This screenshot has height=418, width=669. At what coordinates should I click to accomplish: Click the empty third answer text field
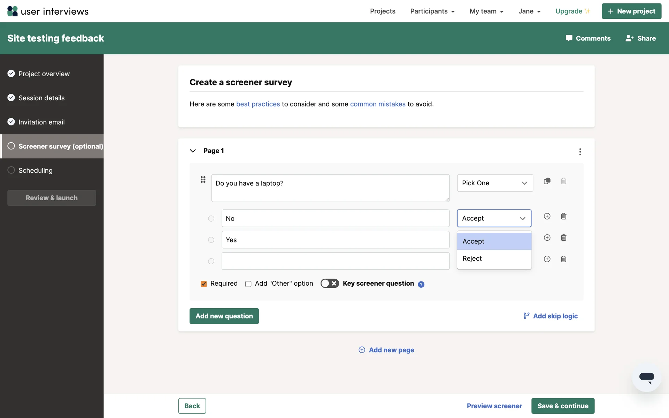335,261
